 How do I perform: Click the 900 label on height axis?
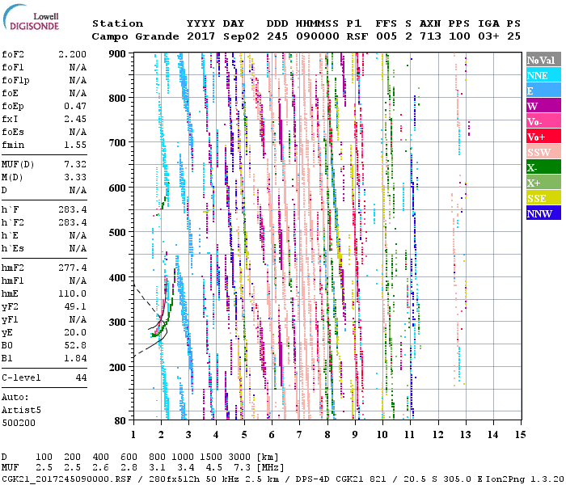pyautogui.click(x=118, y=53)
